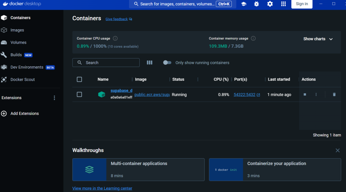Open the Settings gear icon

pyautogui.click(x=270, y=4)
